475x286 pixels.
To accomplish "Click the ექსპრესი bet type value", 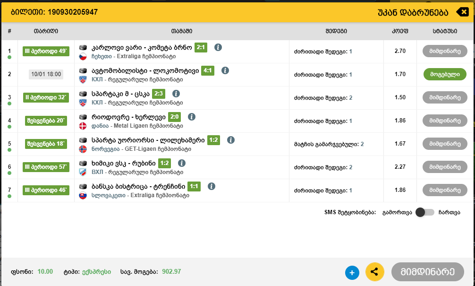I will (97, 272).
